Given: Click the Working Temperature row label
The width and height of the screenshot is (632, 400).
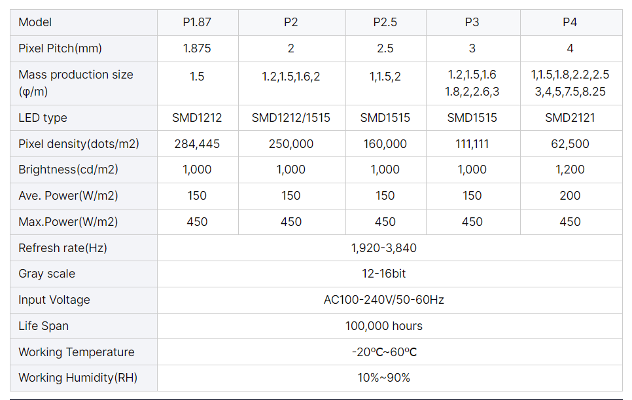Looking at the screenshot, I should [x=84, y=352].
